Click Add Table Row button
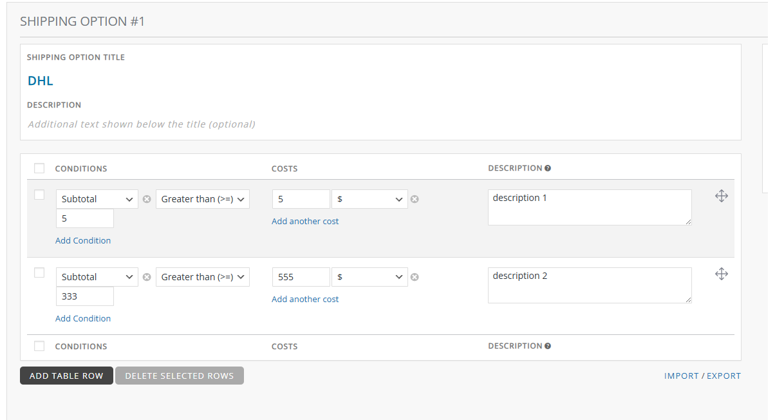 (x=66, y=376)
